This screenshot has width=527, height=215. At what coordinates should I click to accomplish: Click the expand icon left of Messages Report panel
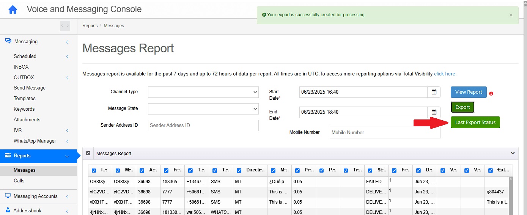pos(88,153)
